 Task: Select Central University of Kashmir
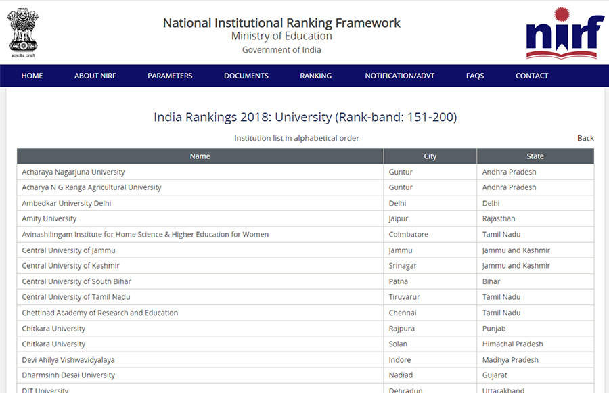click(70, 266)
